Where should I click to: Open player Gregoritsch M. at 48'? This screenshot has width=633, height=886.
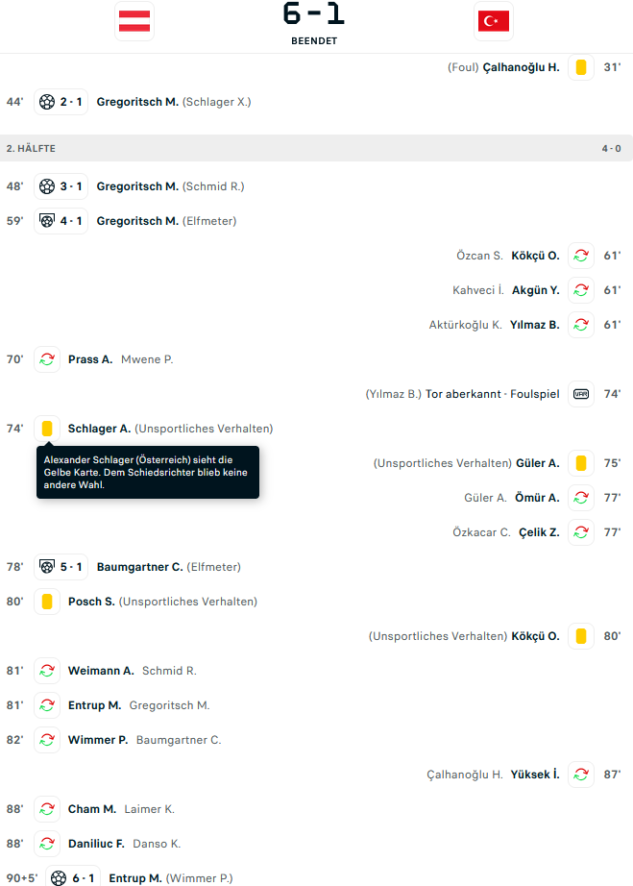137,186
